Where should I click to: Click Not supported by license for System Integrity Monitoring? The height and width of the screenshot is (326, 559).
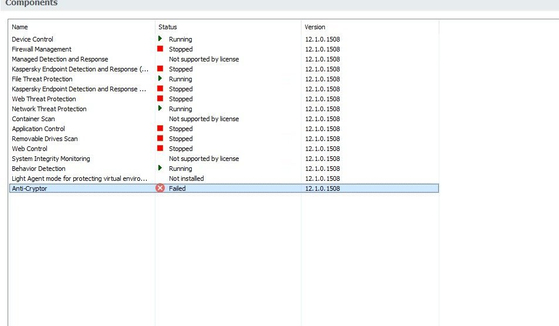click(204, 159)
